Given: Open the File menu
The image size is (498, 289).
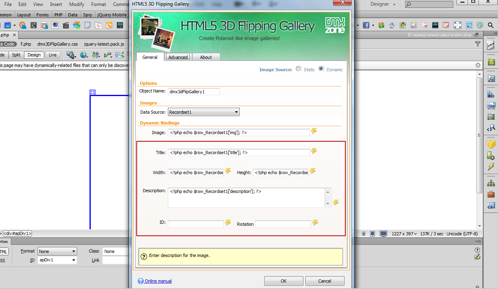Looking at the screenshot, I should point(8,4).
